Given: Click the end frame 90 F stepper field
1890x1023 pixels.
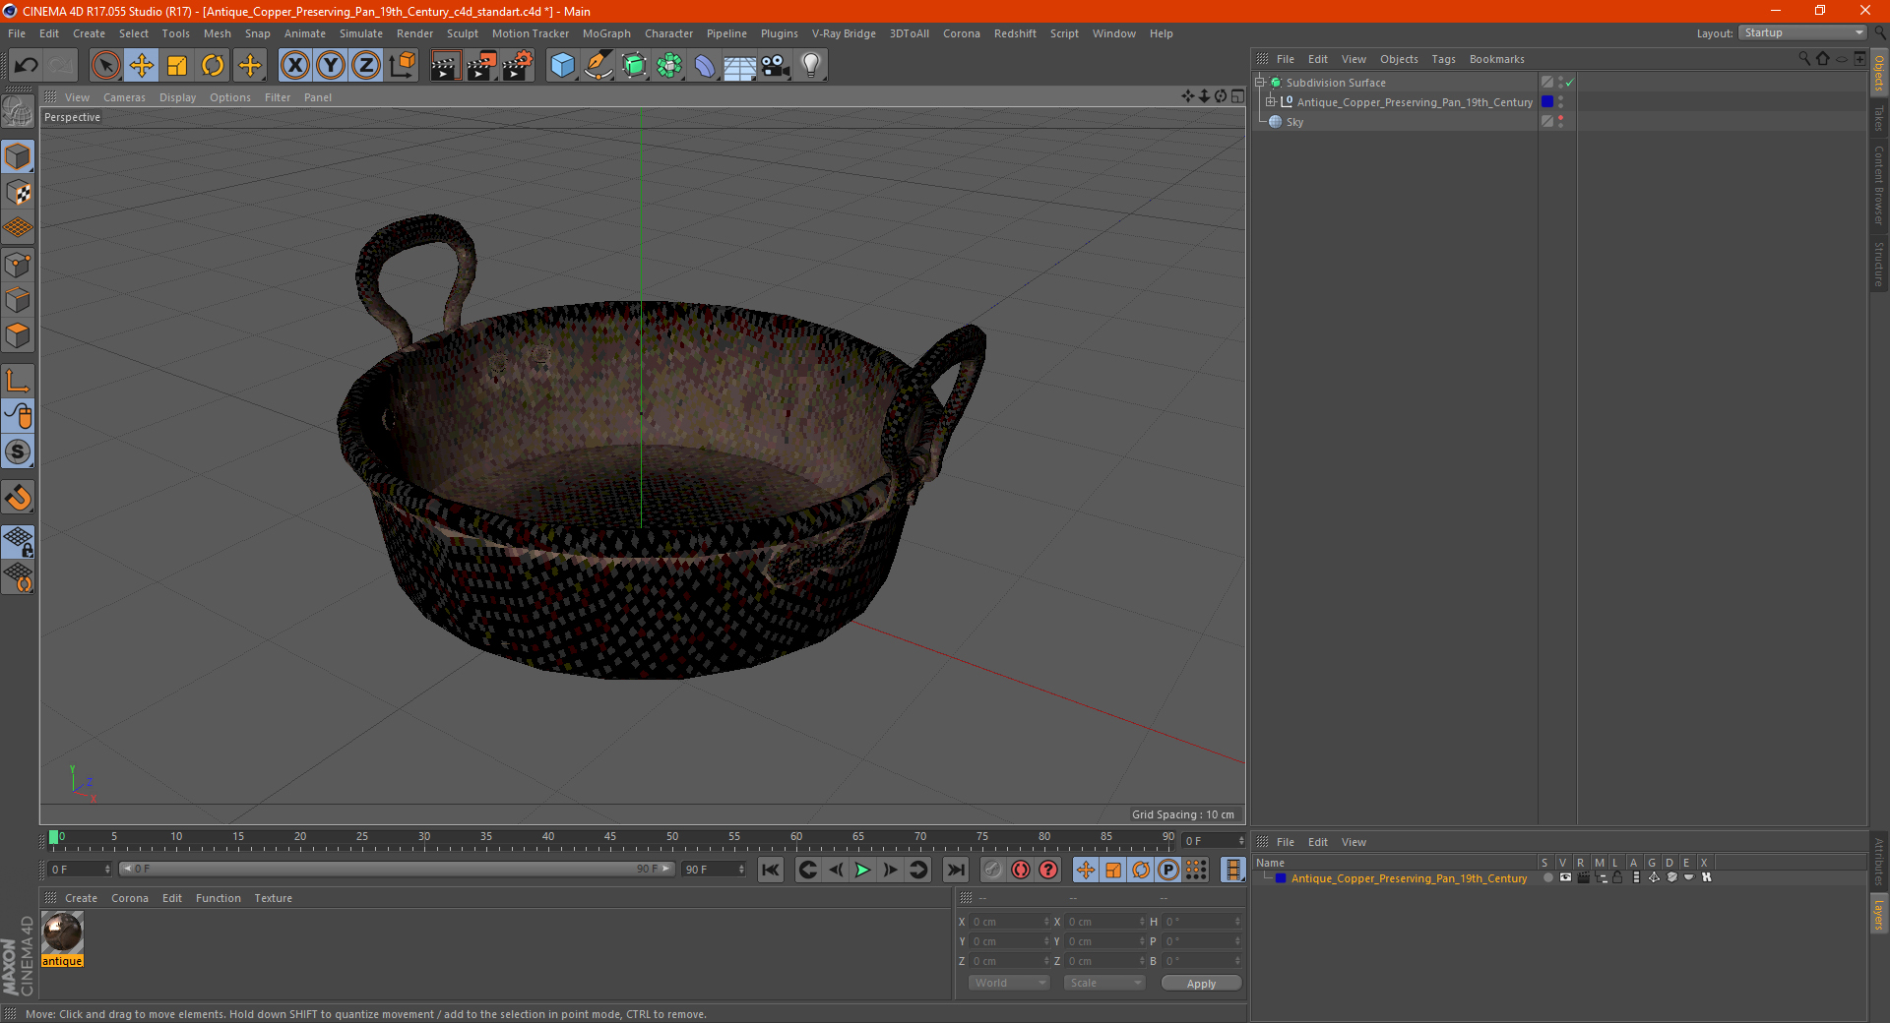Looking at the screenshot, I should point(715,870).
